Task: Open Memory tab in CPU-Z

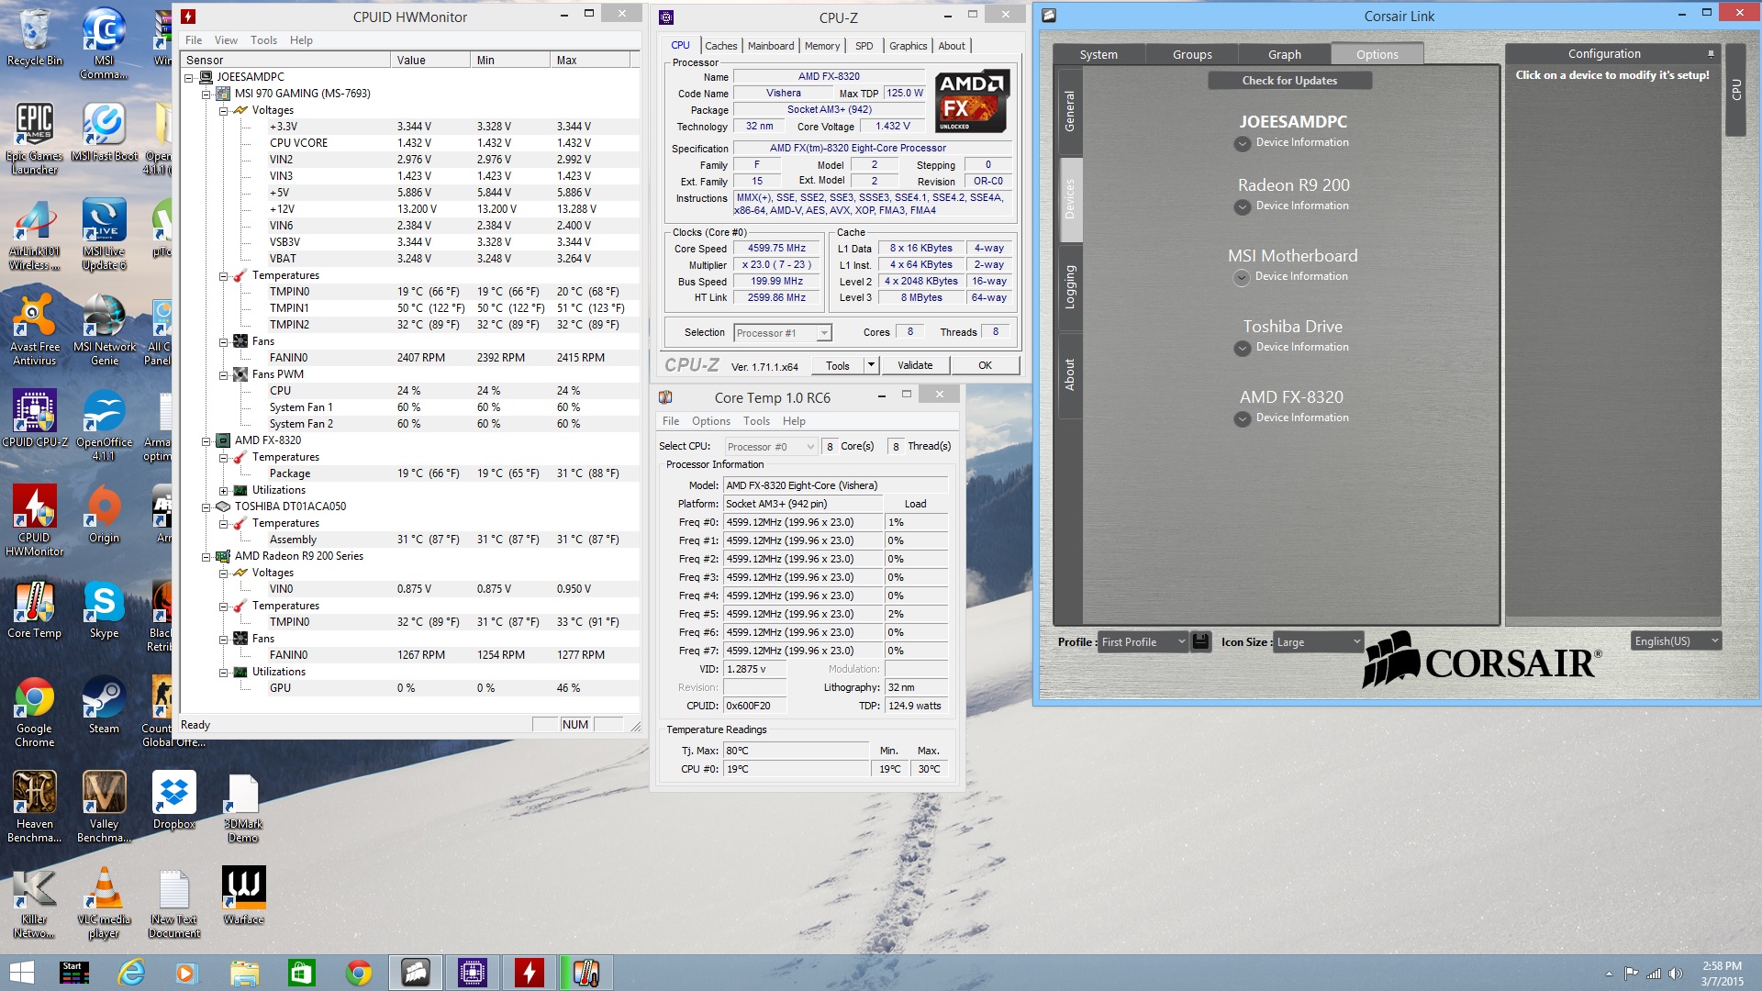Action: (822, 46)
